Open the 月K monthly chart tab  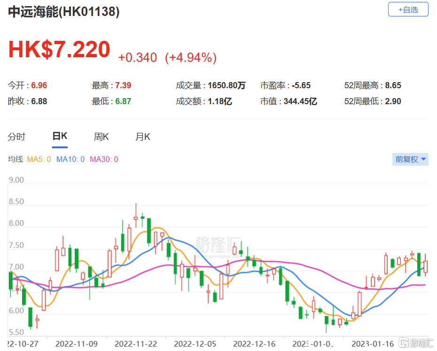tap(143, 137)
